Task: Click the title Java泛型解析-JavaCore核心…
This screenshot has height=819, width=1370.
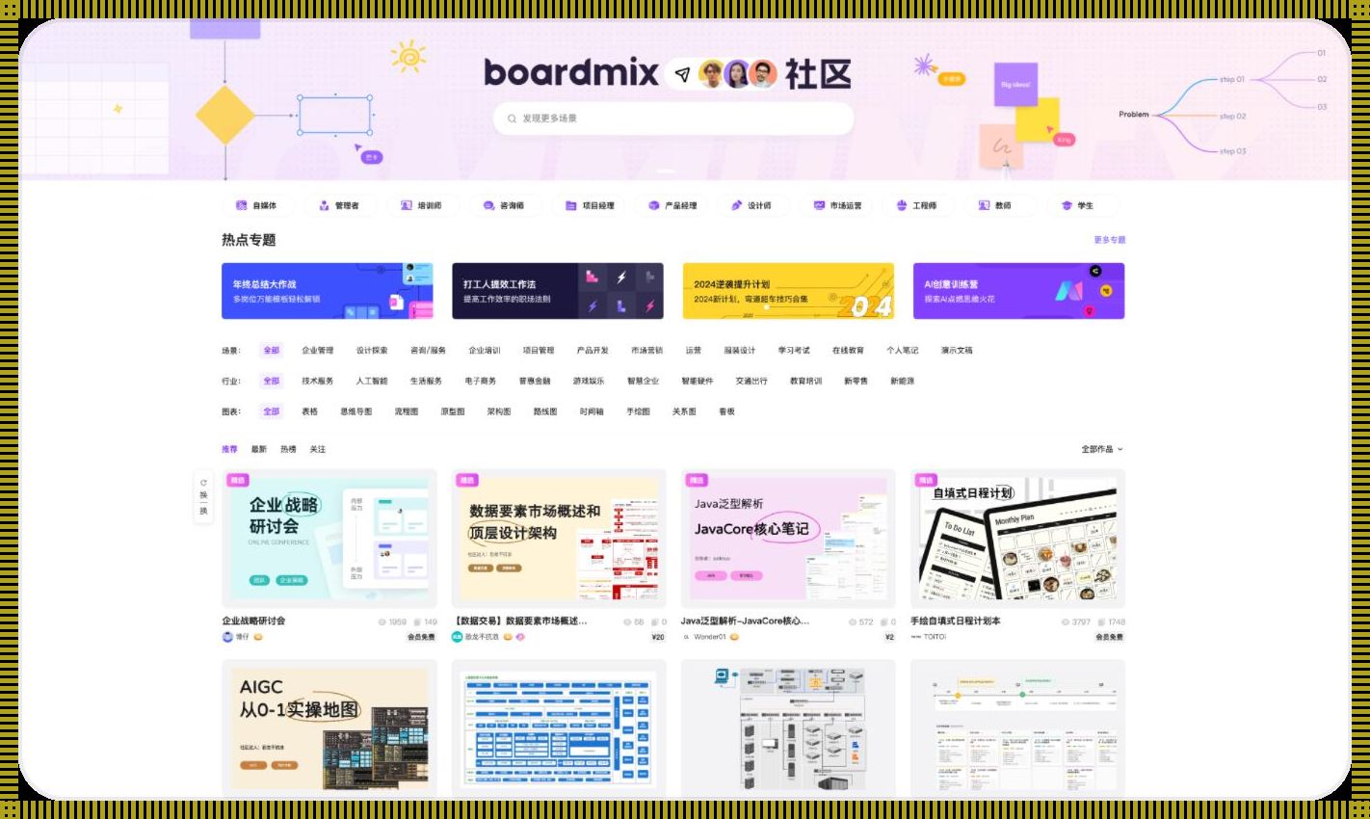Action: point(745,621)
